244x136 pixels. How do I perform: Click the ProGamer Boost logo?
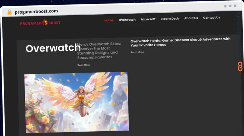tap(40, 23)
